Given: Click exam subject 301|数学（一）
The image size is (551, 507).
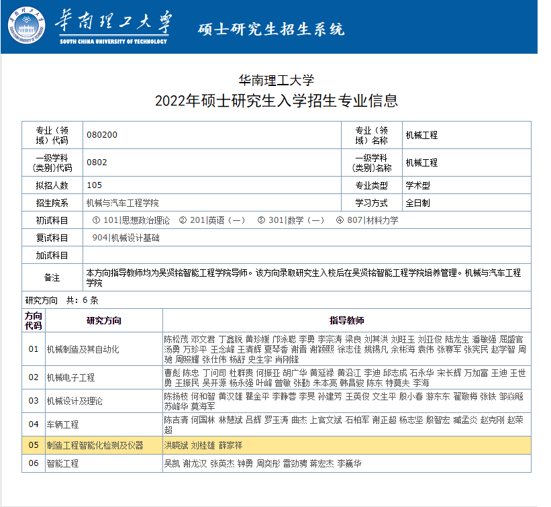Looking at the screenshot, I should tap(296, 220).
